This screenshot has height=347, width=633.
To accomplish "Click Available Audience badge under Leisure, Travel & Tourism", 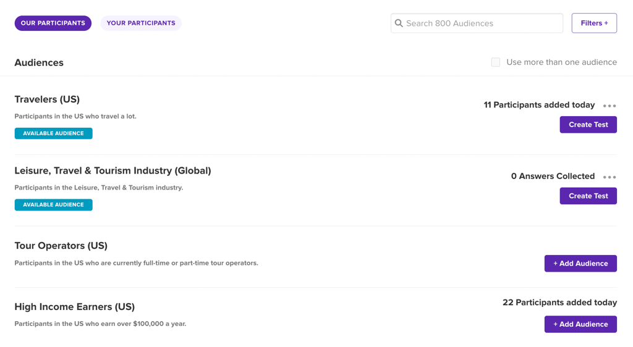I will click(x=53, y=205).
